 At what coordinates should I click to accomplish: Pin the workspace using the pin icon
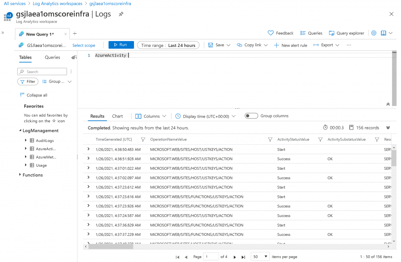click(x=121, y=14)
